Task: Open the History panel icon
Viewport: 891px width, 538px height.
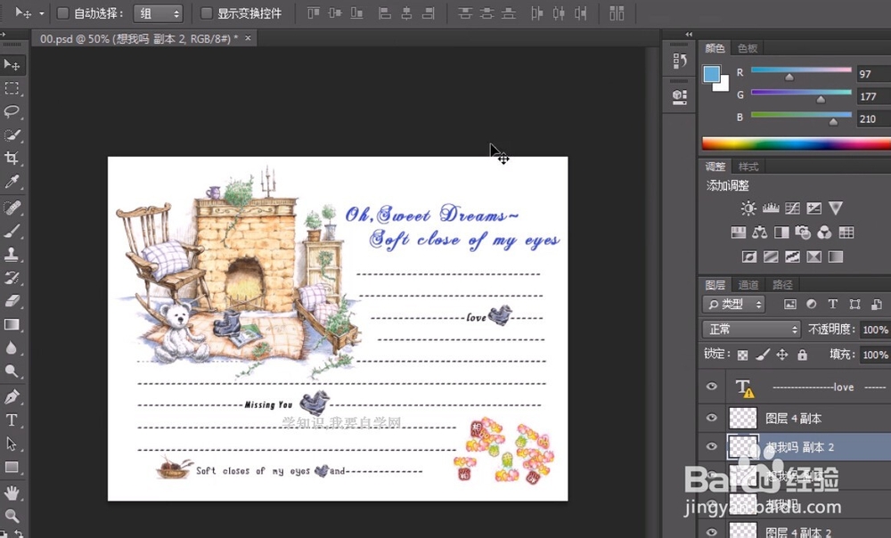Action: click(x=680, y=61)
